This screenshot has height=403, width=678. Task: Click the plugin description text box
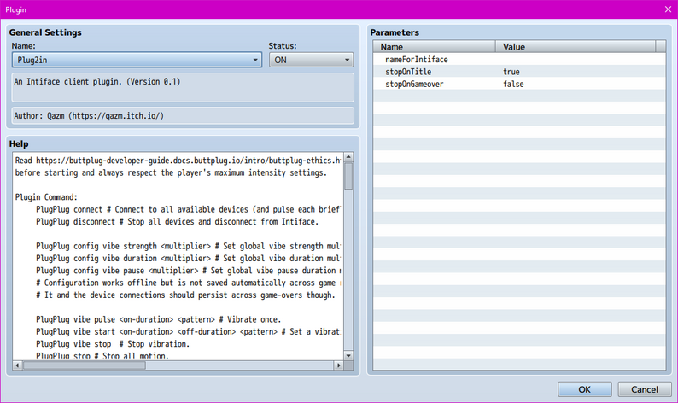[183, 87]
